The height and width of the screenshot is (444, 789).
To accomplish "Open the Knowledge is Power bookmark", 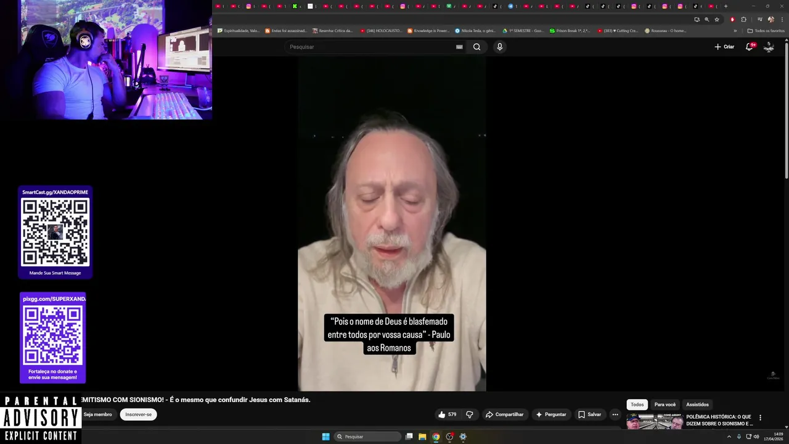I will (x=428, y=31).
